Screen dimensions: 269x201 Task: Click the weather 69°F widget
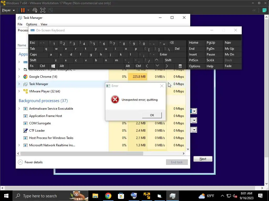[206, 196]
